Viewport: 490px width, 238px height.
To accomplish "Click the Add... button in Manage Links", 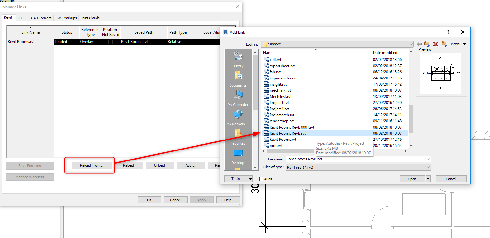I will click(190, 165).
